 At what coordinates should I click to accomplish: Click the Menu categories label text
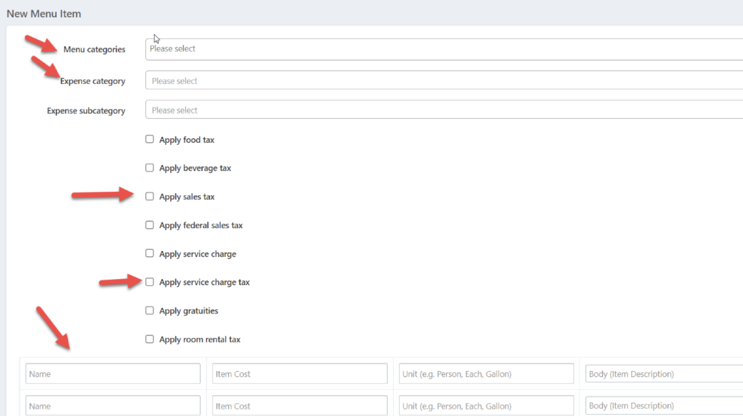[94, 50]
